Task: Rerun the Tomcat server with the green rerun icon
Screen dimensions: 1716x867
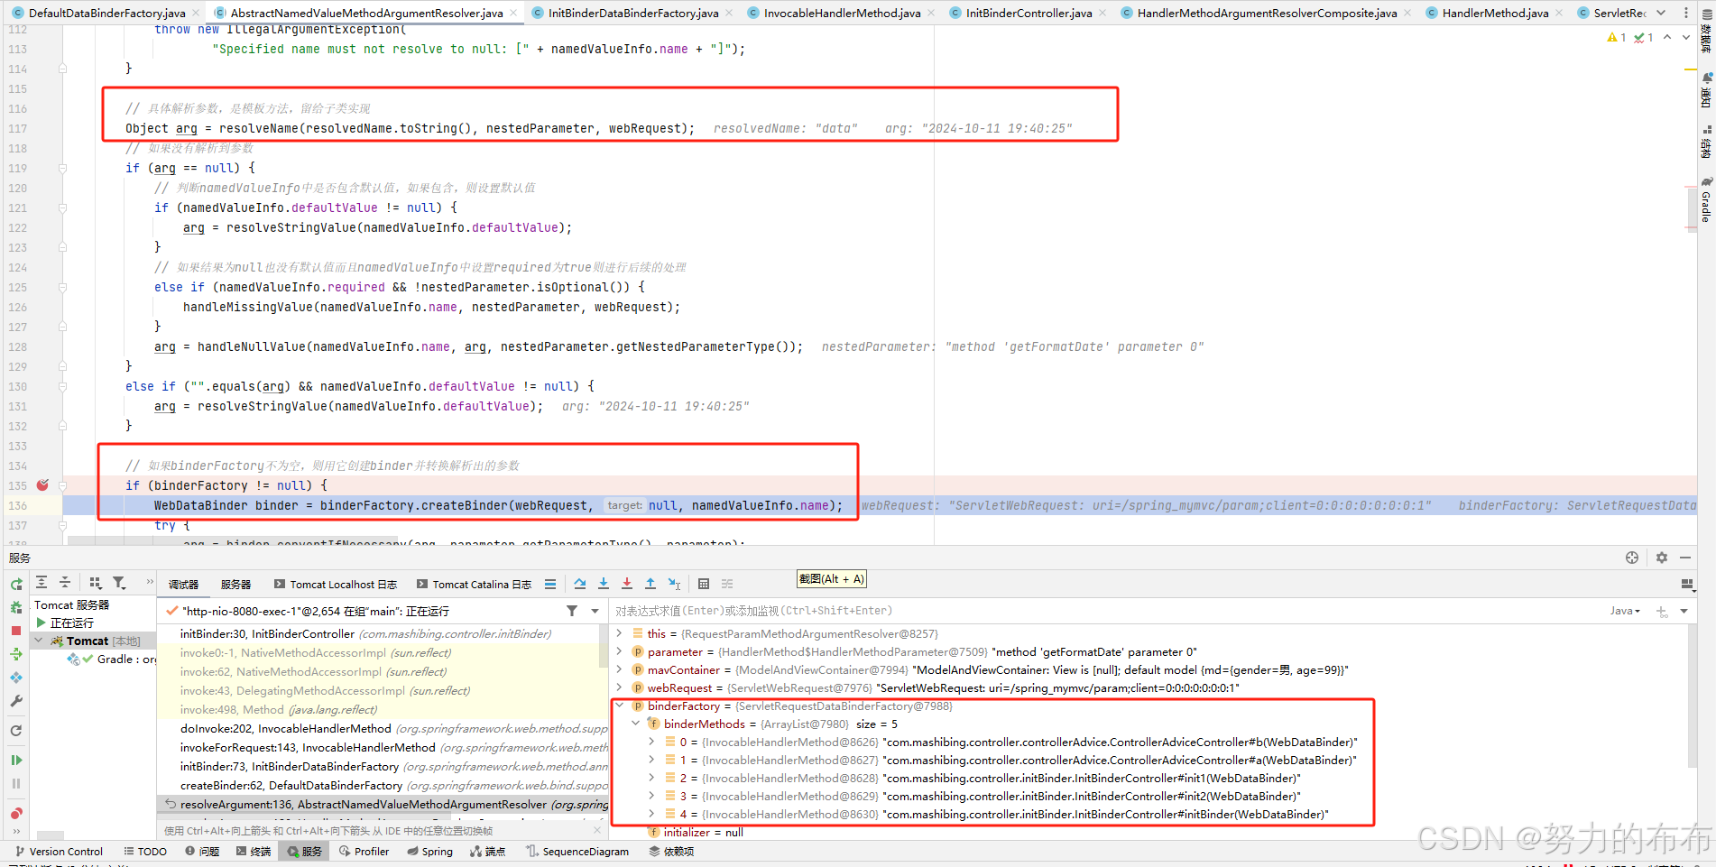Action: click(16, 584)
